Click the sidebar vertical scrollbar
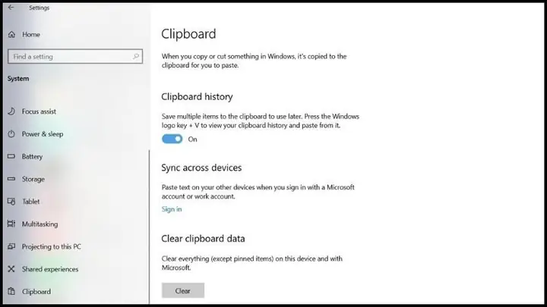This screenshot has width=547, height=307. pyautogui.click(x=149, y=226)
